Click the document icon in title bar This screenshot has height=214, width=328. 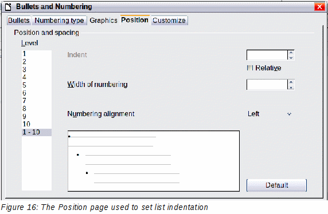pos(8,7)
